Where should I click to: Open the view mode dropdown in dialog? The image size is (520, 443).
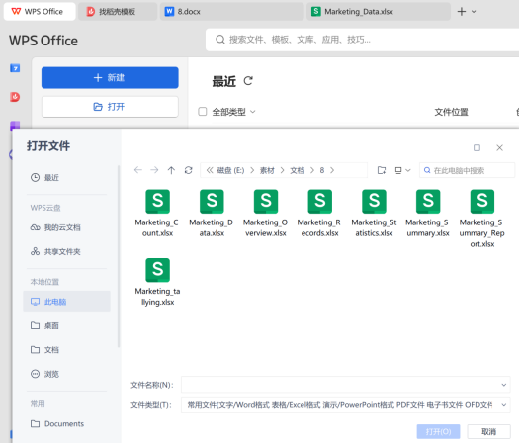coord(402,170)
